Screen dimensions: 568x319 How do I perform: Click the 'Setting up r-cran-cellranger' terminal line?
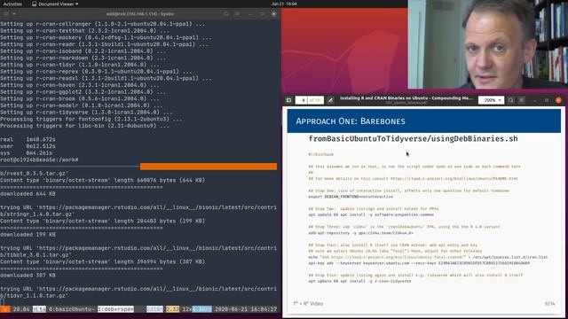(103, 24)
